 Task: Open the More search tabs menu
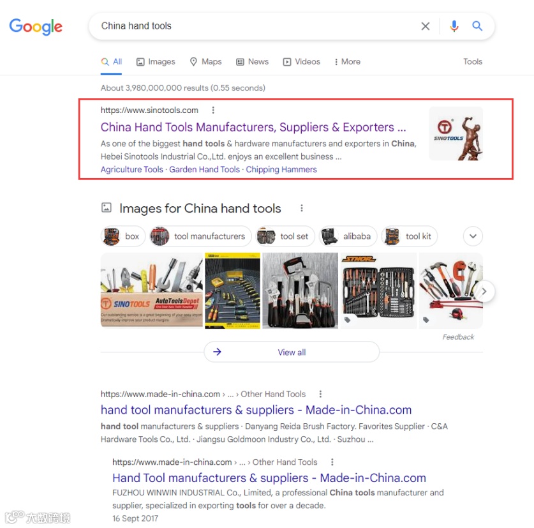pos(347,62)
